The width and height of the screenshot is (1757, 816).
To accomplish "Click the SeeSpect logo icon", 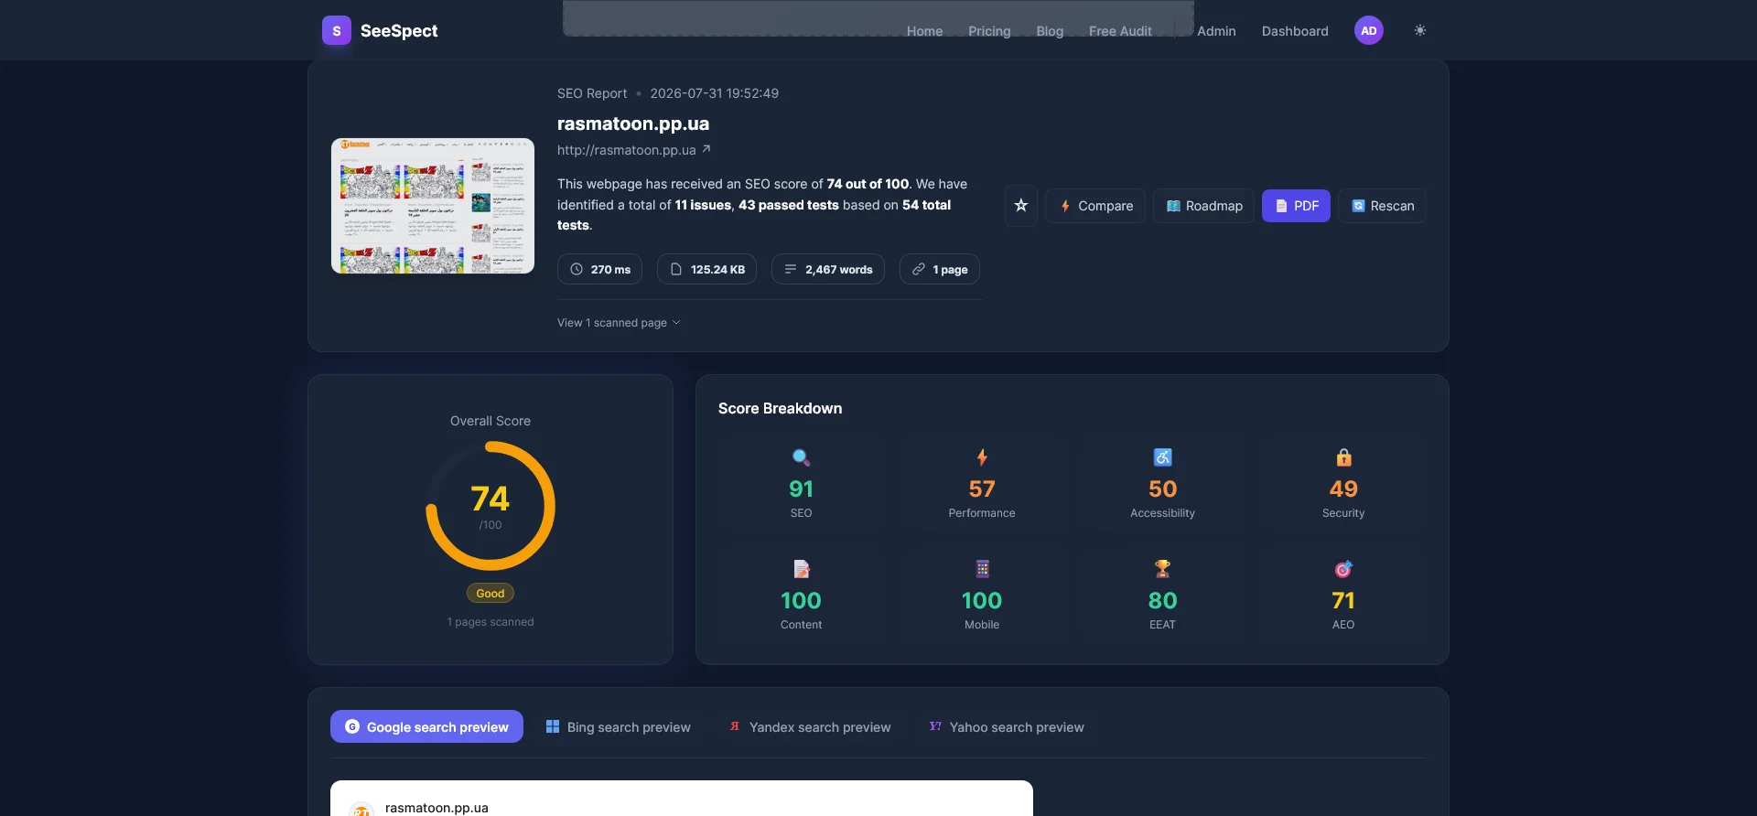I will (337, 30).
